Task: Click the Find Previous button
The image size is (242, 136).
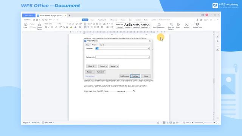Action: (x=124, y=76)
